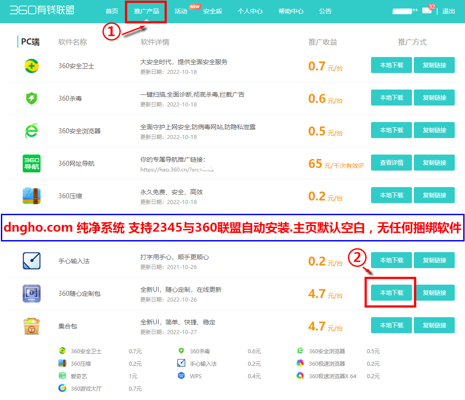Click the 推广收益 column header
This screenshot has height=400, width=465.
[322, 42]
